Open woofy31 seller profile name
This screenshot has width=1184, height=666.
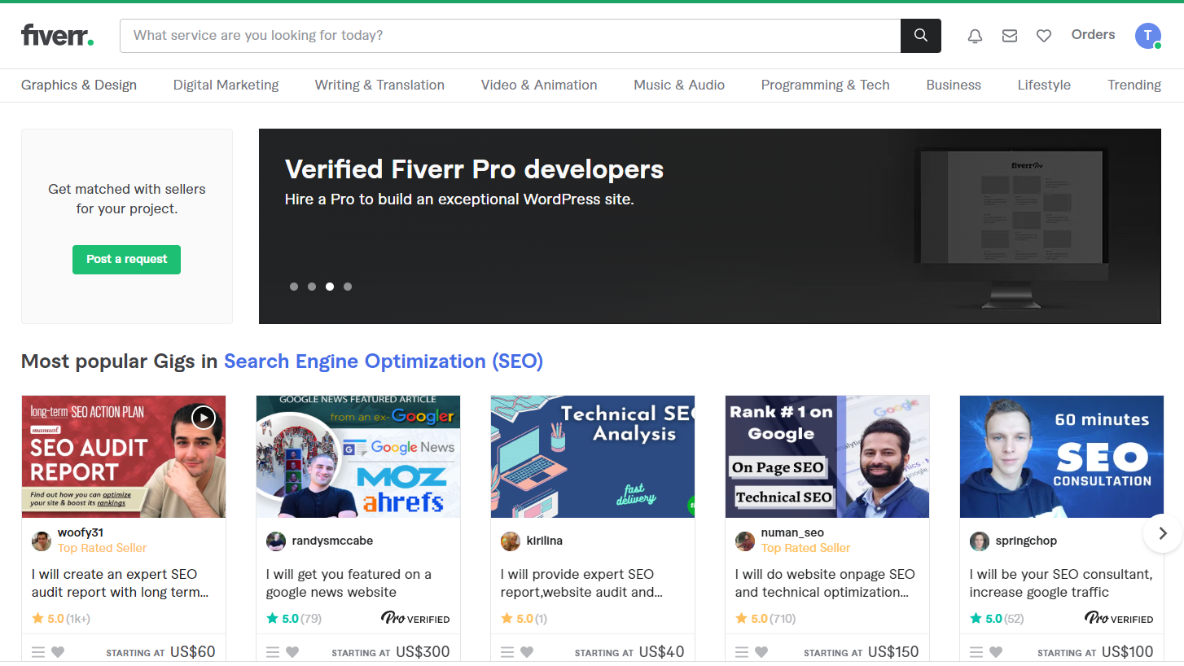(81, 533)
